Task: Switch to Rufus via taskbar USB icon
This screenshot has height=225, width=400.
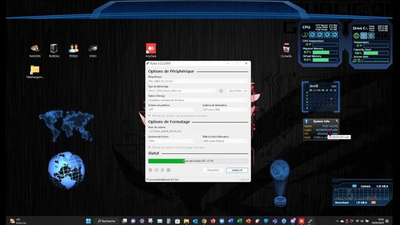Action: point(310,221)
